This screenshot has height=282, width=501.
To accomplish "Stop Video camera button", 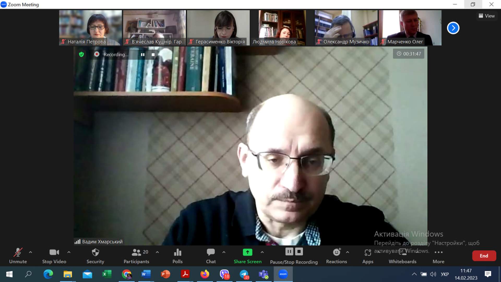I will [x=54, y=256].
